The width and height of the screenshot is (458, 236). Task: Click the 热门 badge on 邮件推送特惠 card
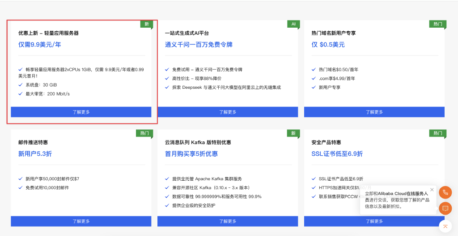[144, 133]
